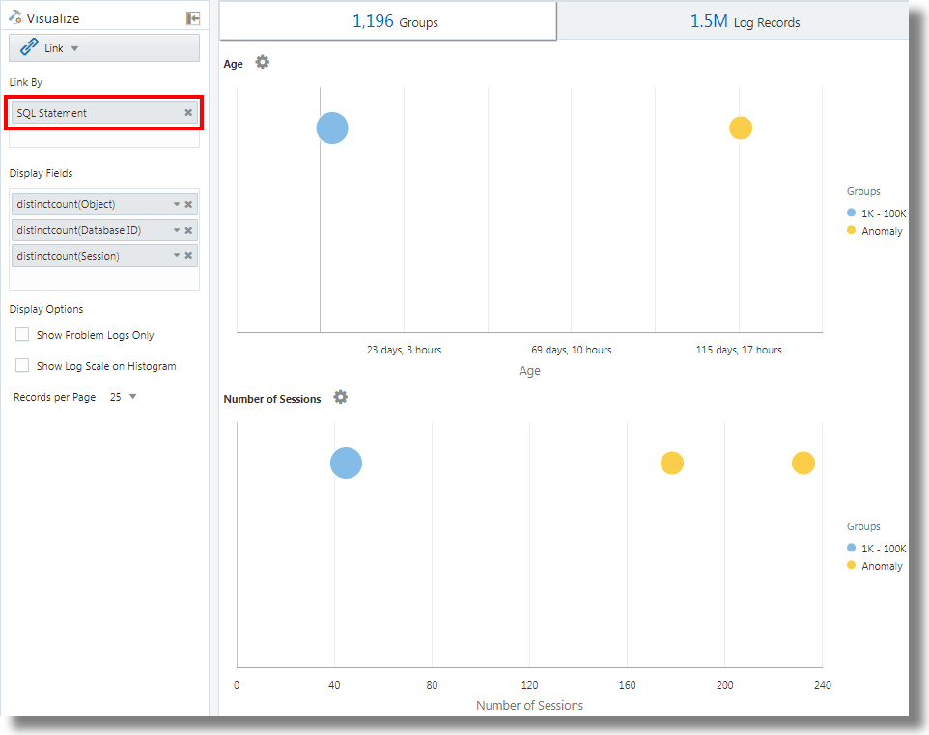Open the Age chart settings gear
This screenshot has width=929, height=735.
263,63
